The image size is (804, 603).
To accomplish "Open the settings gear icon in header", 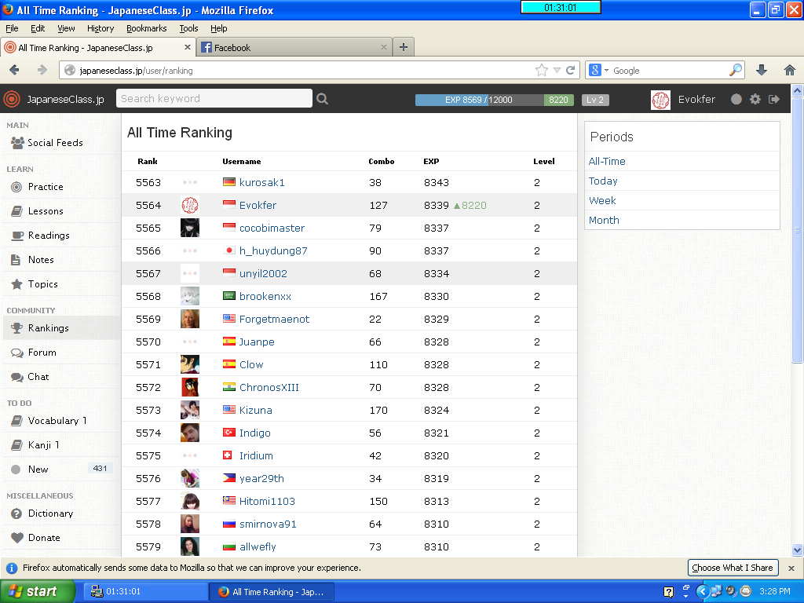I will click(x=755, y=99).
